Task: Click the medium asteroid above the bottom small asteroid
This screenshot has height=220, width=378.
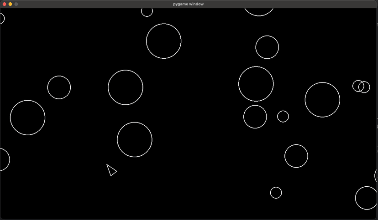Action: click(x=296, y=156)
